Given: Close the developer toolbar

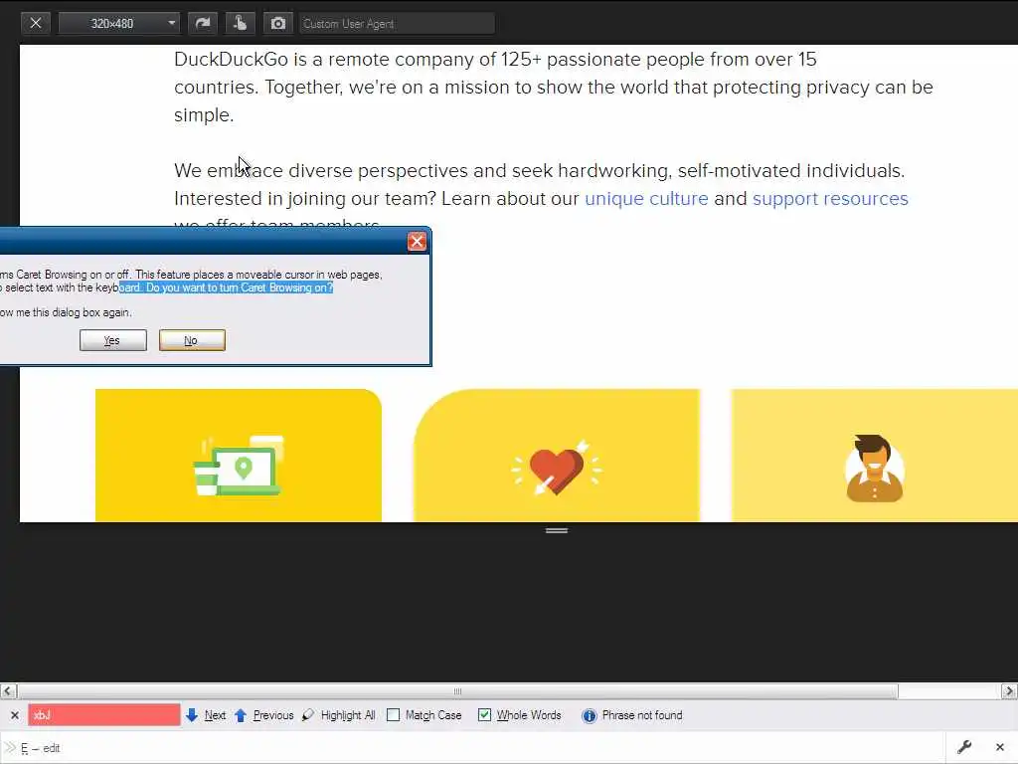Looking at the screenshot, I should (x=1000, y=747).
